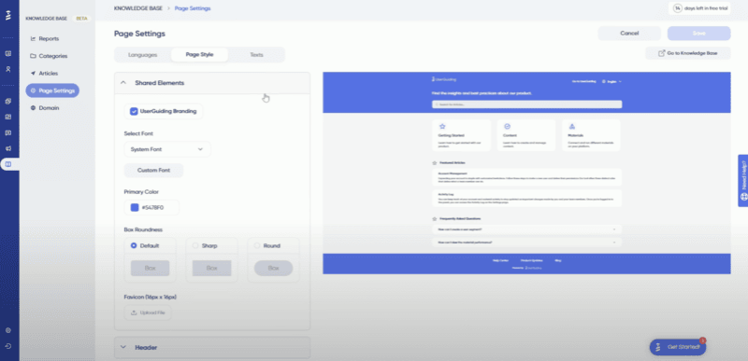This screenshot has height=361, width=748.
Task: Click the Frequently Asked Questions star icon in the preview
Action: click(x=435, y=219)
